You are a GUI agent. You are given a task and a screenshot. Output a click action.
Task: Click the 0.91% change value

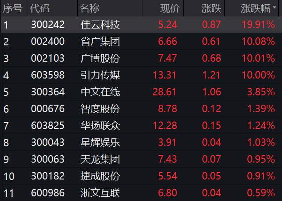261,176
